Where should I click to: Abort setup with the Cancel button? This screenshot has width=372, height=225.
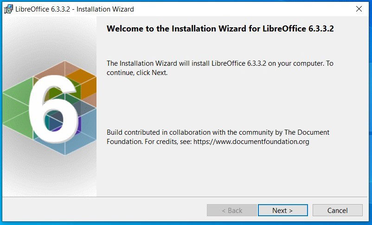pyautogui.click(x=338, y=210)
